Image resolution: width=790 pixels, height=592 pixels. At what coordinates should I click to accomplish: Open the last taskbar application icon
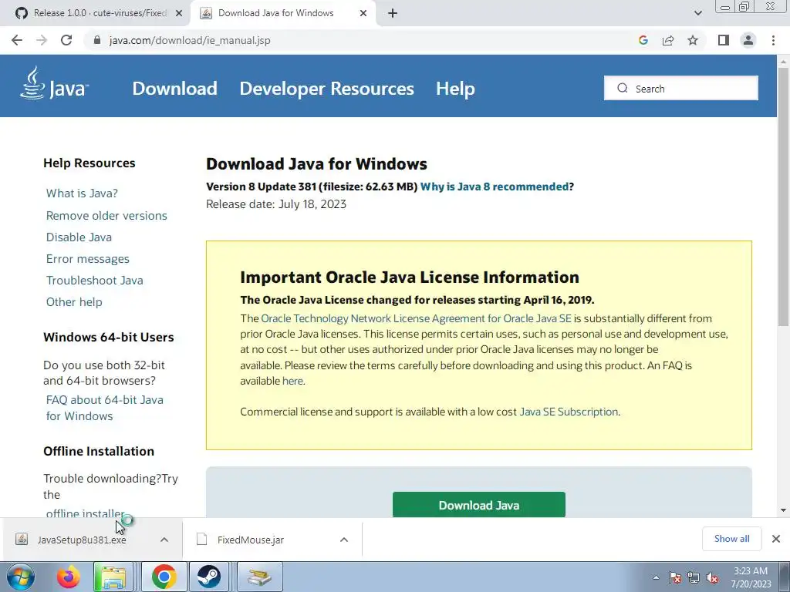[259, 577]
